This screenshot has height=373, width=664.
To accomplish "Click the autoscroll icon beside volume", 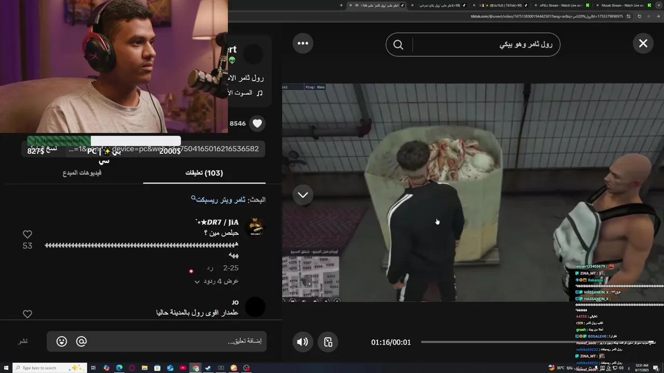I will click(x=328, y=342).
